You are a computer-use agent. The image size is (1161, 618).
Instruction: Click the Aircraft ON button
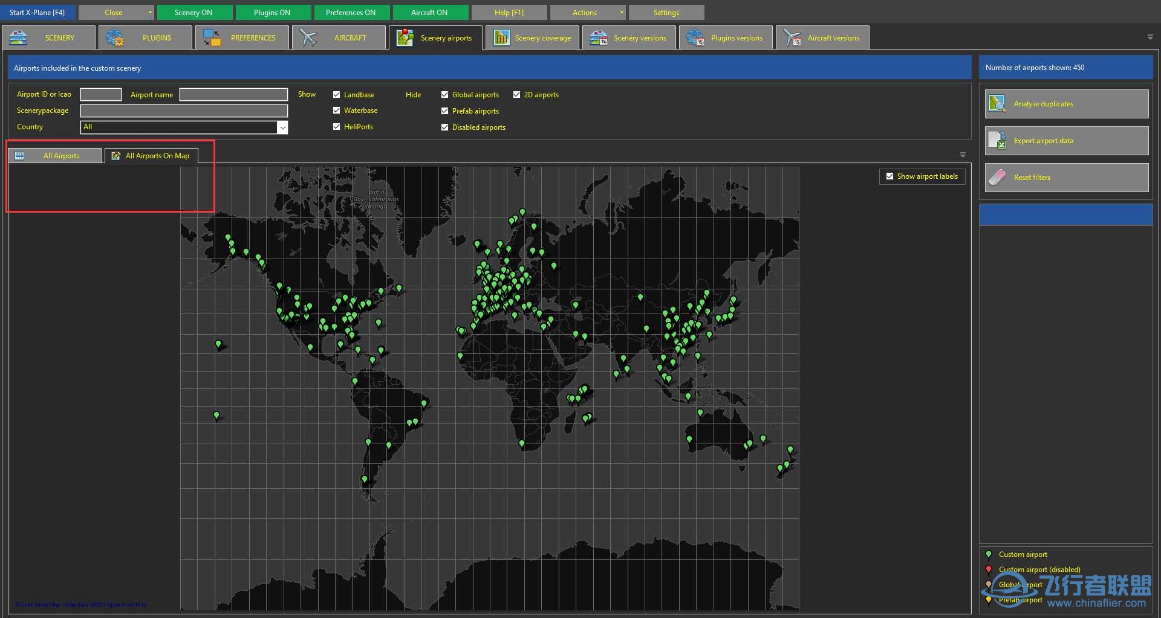[431, 12]
